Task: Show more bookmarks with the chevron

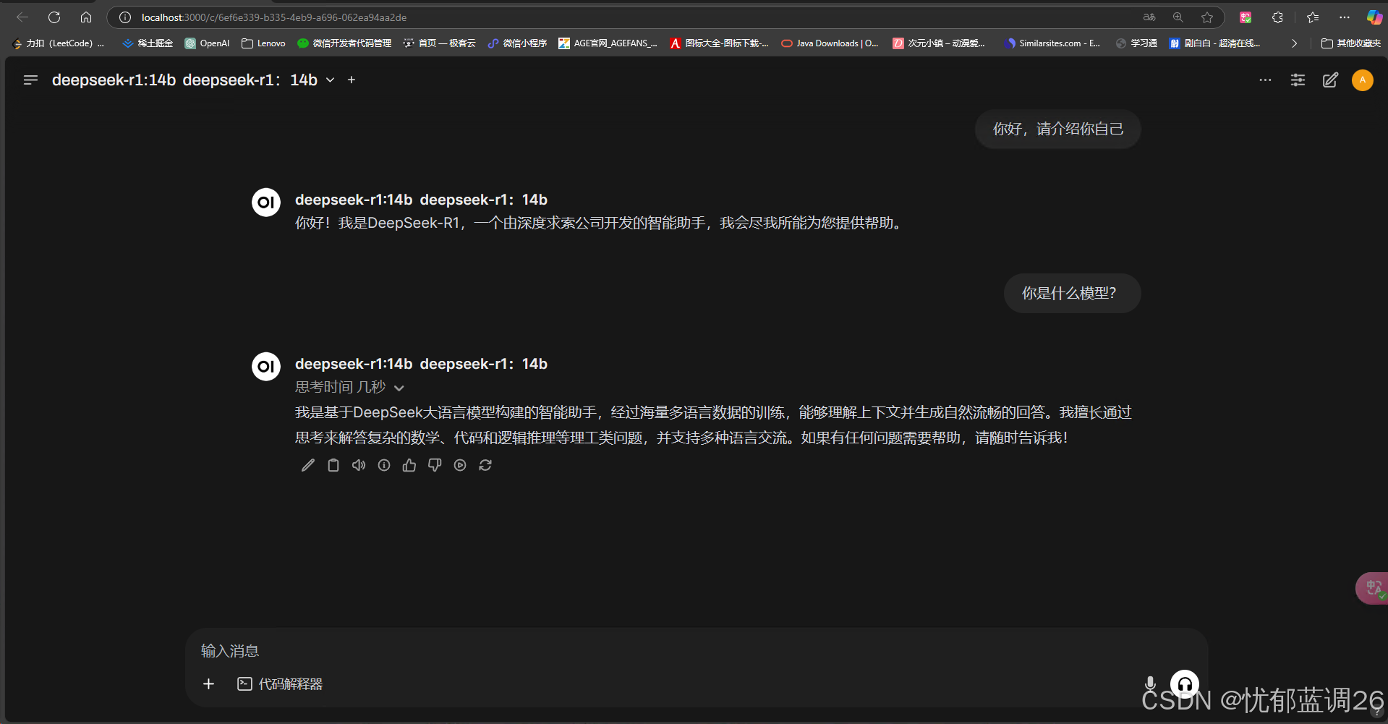Action: click(x=1294, y=43)
